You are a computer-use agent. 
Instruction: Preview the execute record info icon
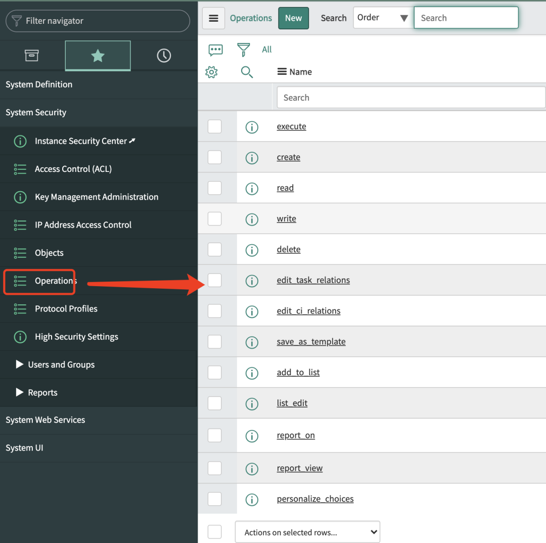pos(252,127)
